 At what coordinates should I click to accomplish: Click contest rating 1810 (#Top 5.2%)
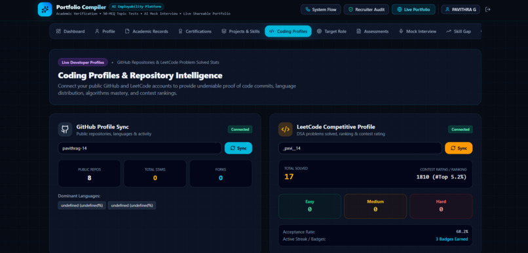(442, 177)
